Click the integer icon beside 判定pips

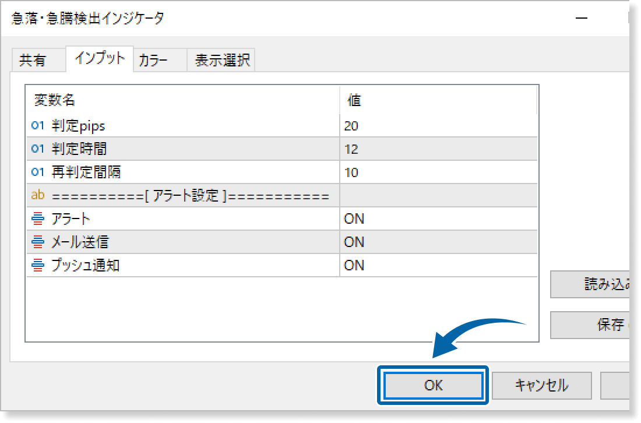point(38,125)
